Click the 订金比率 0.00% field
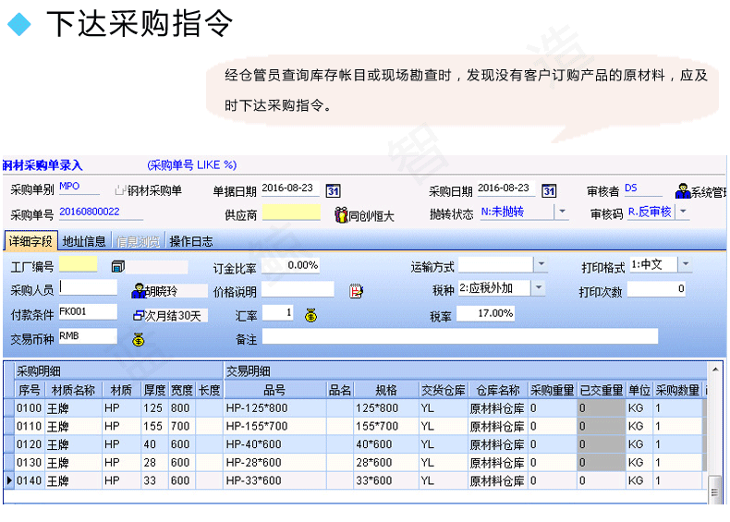Viewport: 730px width, 522px height. coord(290,265)
